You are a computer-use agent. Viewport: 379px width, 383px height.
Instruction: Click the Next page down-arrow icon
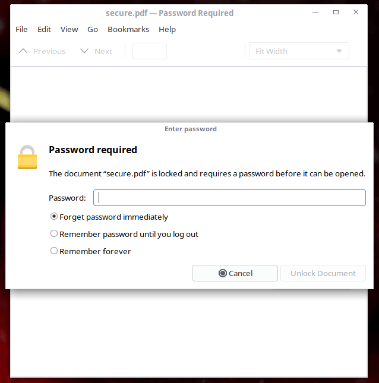(x=84, y=51)
